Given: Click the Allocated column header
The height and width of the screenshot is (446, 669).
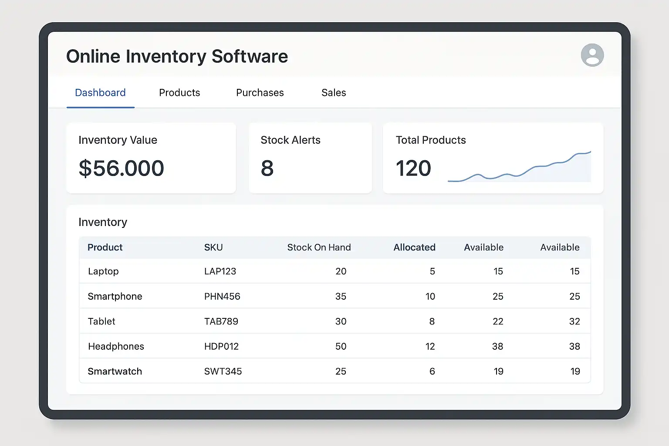Looking at the screenshot, I should pos(414,247).
